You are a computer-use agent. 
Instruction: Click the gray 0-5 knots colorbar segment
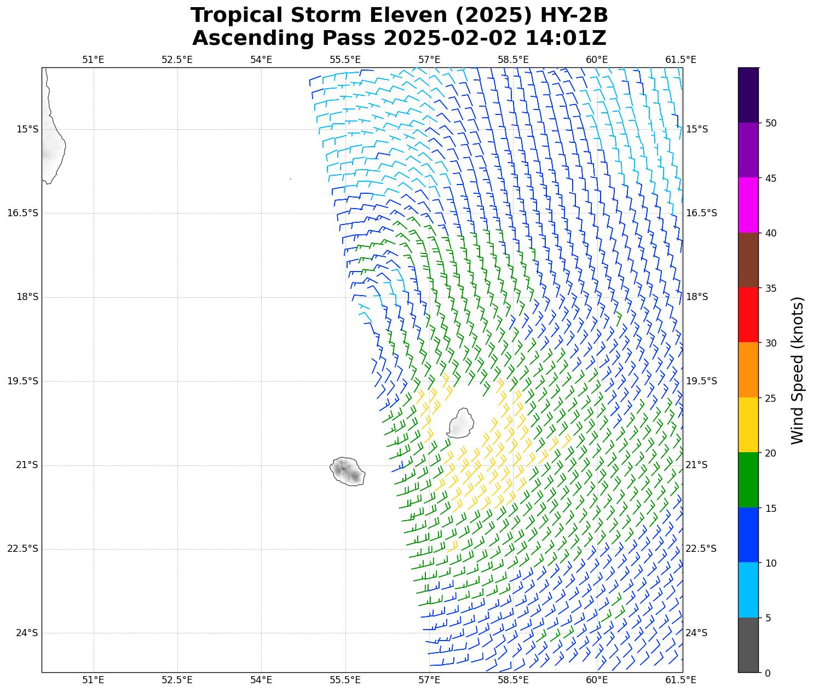pyautogui.click(x=748, y=645)
